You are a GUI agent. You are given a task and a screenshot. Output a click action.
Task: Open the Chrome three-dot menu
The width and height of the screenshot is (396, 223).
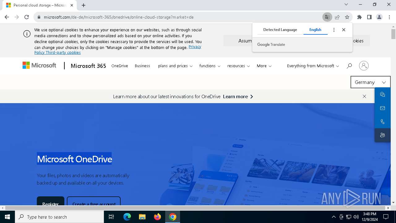click(389, 17)
